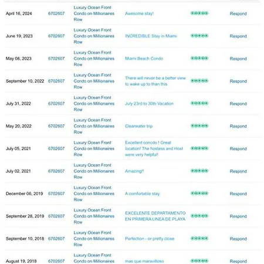
Task: Open 'EXCELENTE DEPARTAMENTO EN PRIMERA LINEA DE PLAYA' review
Action: [155, 216]
